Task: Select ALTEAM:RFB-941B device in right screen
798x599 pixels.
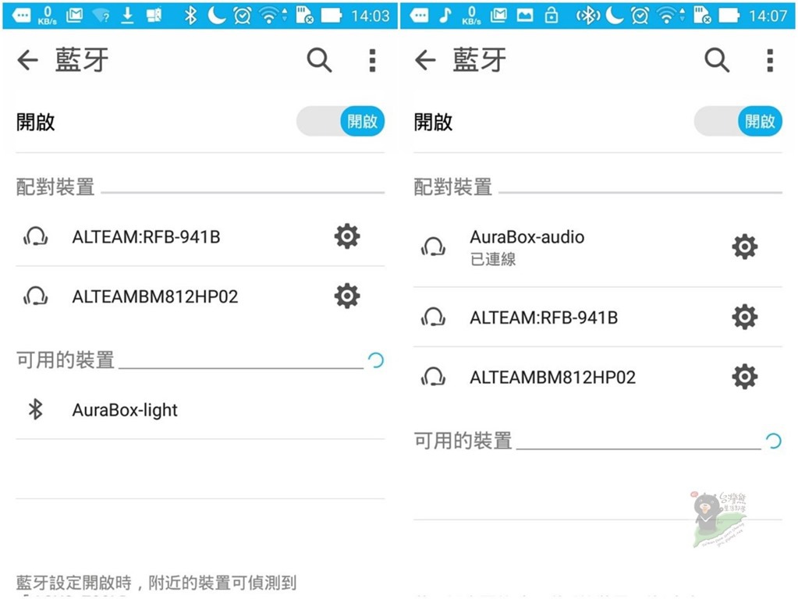Action: pos(598,317)
